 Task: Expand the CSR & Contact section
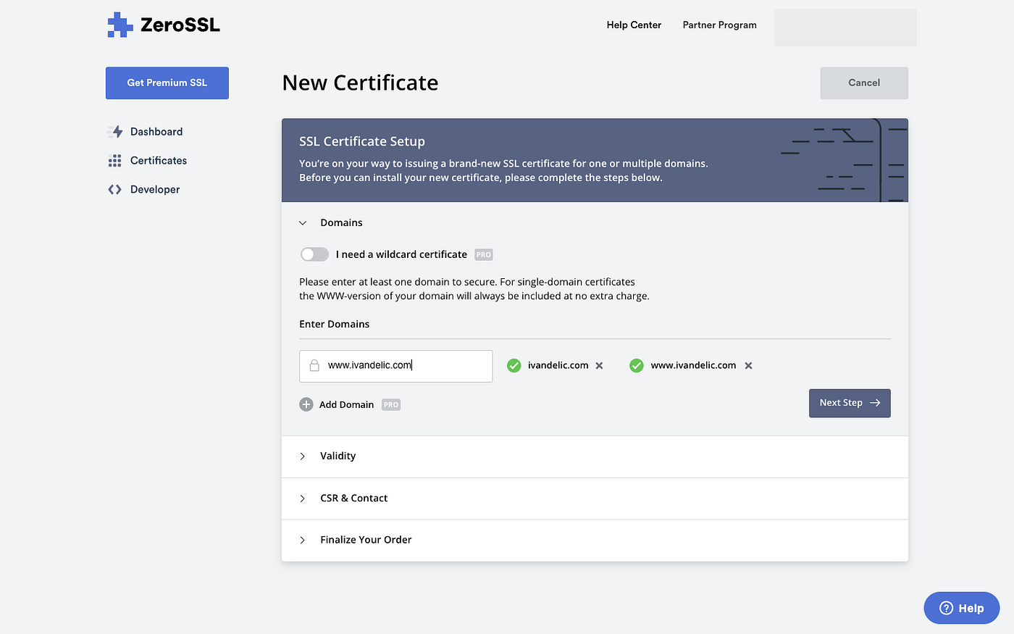pos(595,499)
